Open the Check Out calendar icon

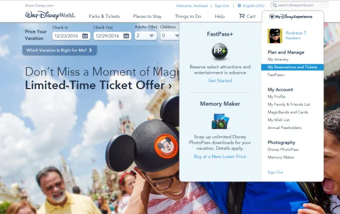click(126, 36)
